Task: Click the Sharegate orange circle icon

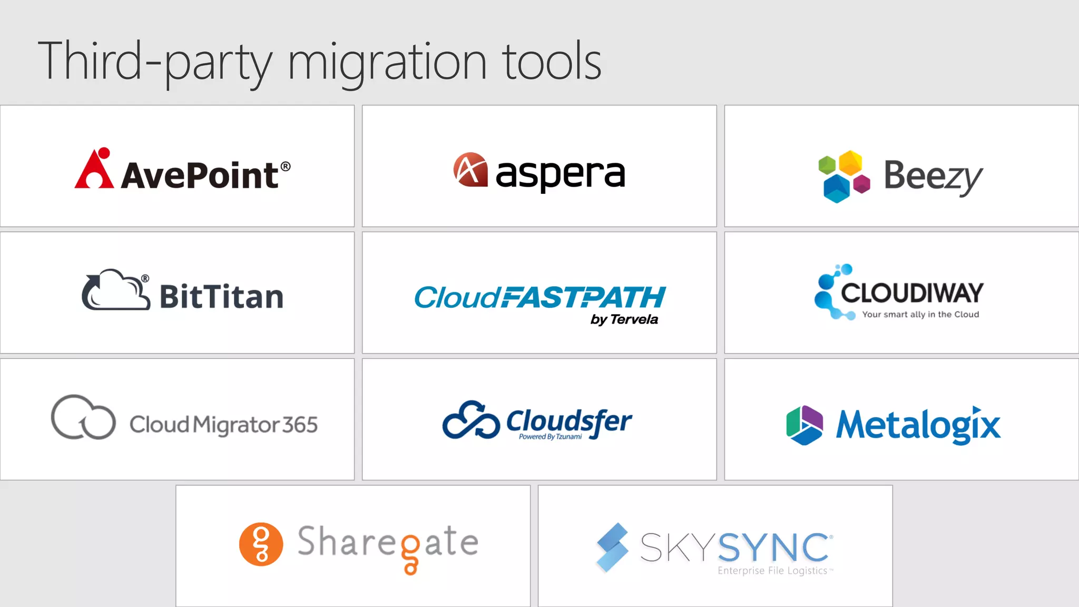Action: (261, 544)
